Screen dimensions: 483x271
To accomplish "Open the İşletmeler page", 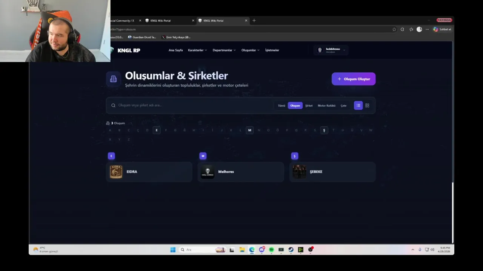I will pyautogui.click(x=272, y=50).
